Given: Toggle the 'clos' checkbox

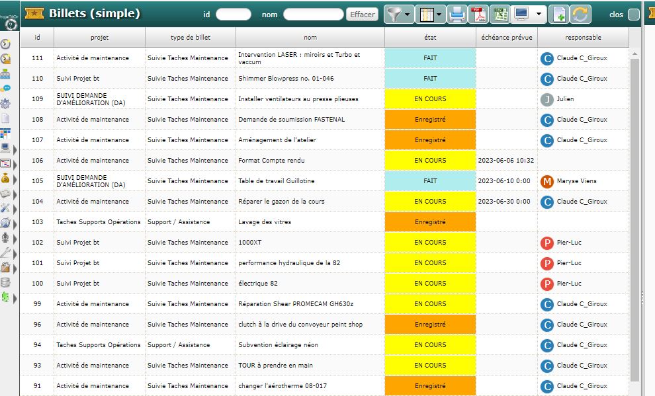Looking at the screenshot, I should point(633,15).
